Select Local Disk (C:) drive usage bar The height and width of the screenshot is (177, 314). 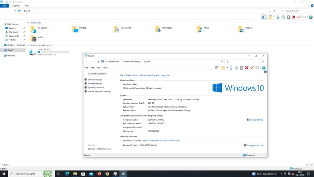point(53,52)
